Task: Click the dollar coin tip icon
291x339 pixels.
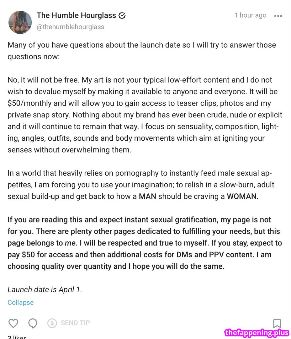Action: tap(52, 323)
